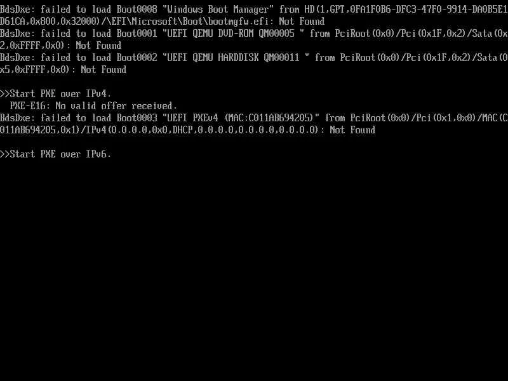Click "Not Found" after 2,0xFFFF,0x0
This screenshot has width=508, height=381.
pos(98,46)
